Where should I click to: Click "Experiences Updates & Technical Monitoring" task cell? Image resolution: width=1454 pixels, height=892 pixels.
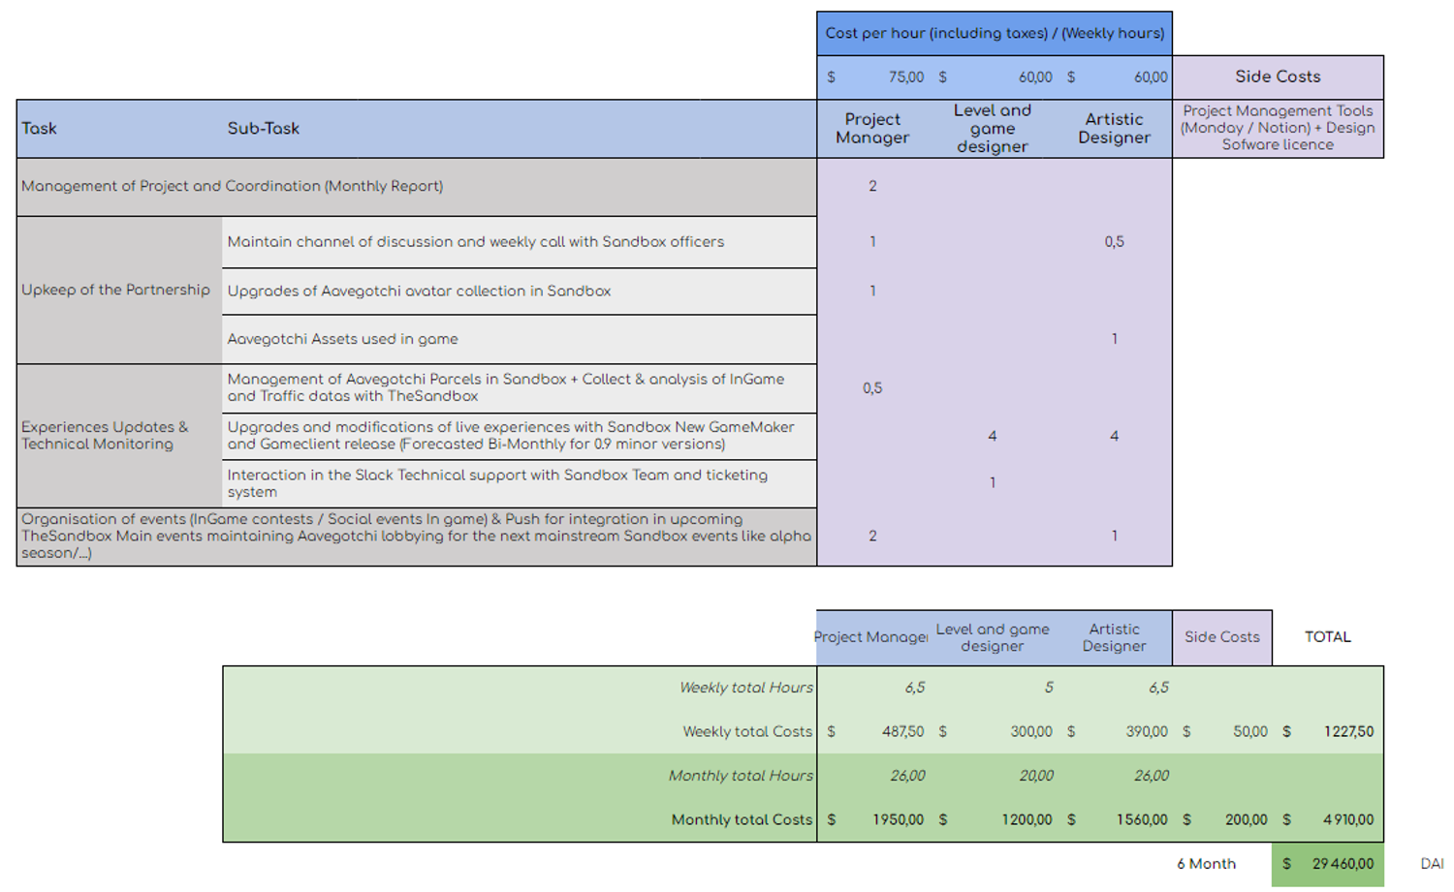(105, 435)
